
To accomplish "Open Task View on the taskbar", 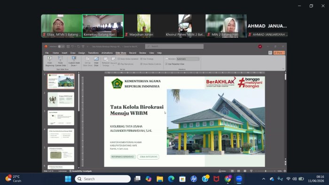I will click(137, 179).
